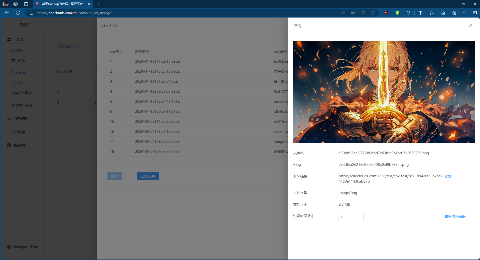Collapse the 用户管理 menu chevron
This screenshot has width=480, height=260.
coord(37,119)
